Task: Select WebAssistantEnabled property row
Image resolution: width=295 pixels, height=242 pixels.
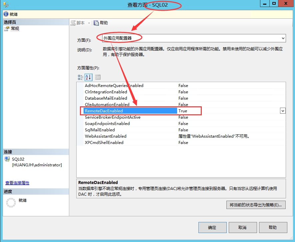Action: coord(181,136)
